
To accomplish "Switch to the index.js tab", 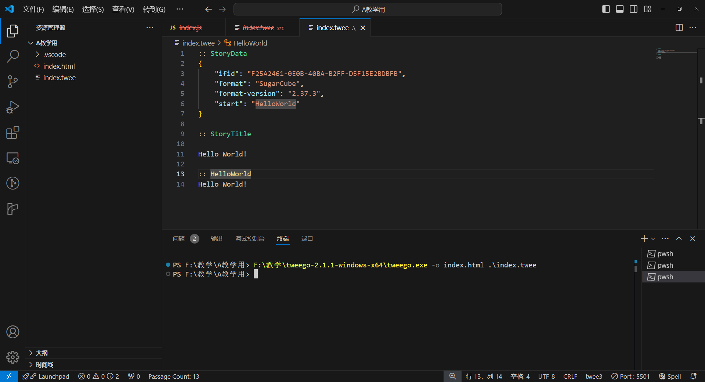I will point(194,28).
